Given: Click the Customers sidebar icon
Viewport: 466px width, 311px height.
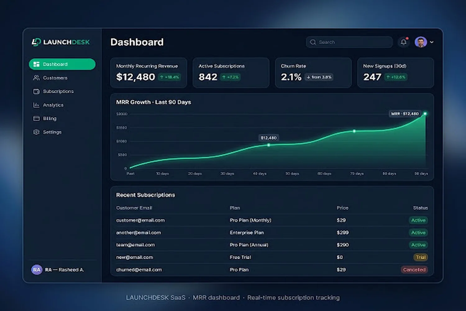Looking at the screenshot, I should tap(36, 78).
